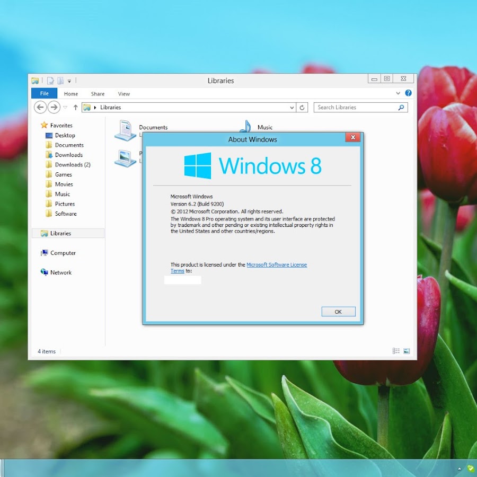Expand the ribbon with the chevron
The height and width of the screenshot is (477, 477).
point(398,93)
